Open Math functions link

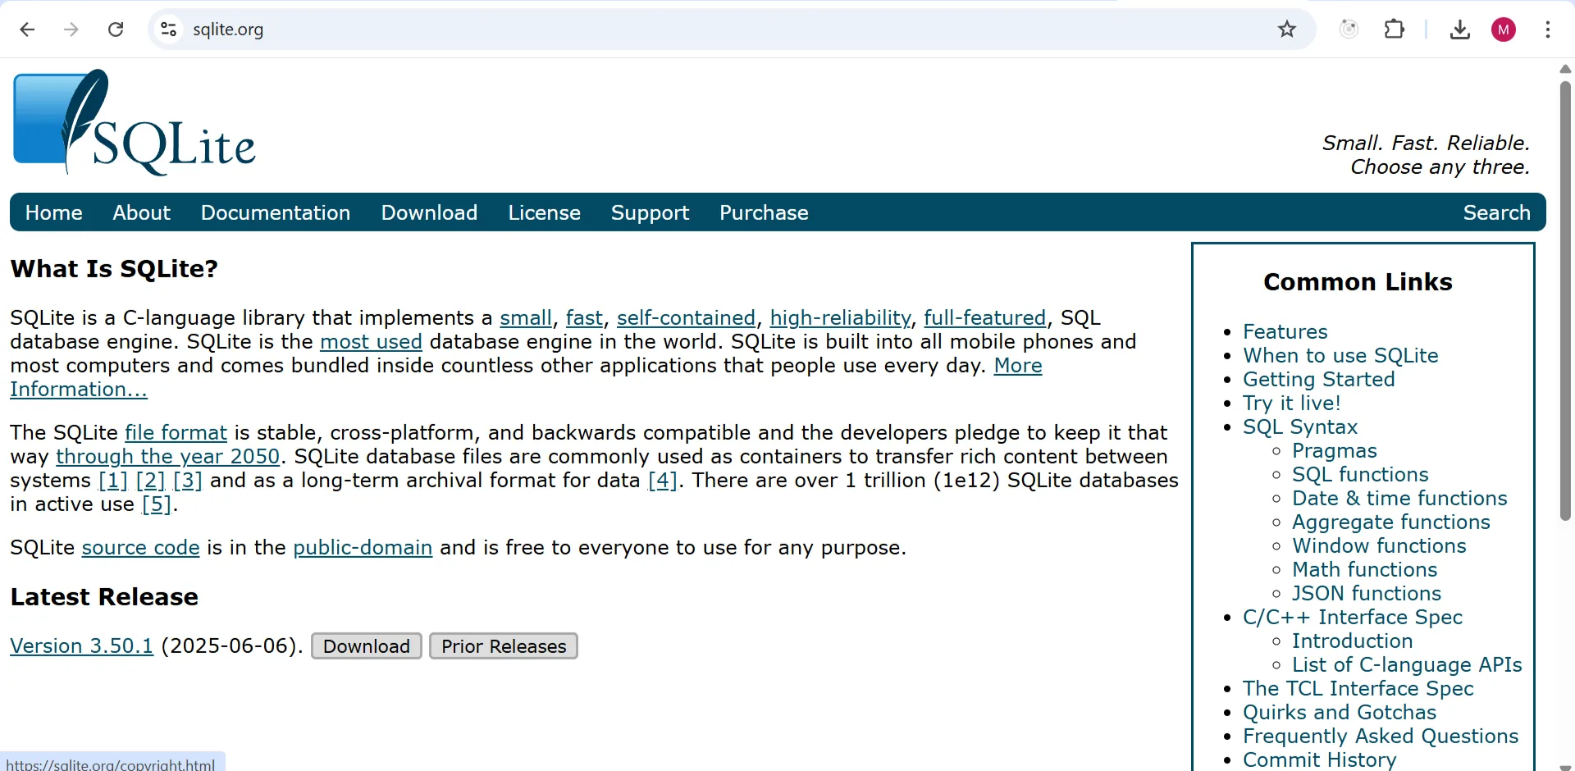tap(1364, 569)
